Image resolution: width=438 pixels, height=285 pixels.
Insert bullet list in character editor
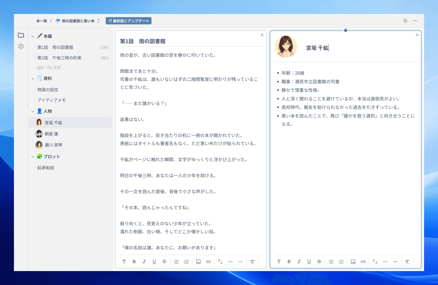331,262
